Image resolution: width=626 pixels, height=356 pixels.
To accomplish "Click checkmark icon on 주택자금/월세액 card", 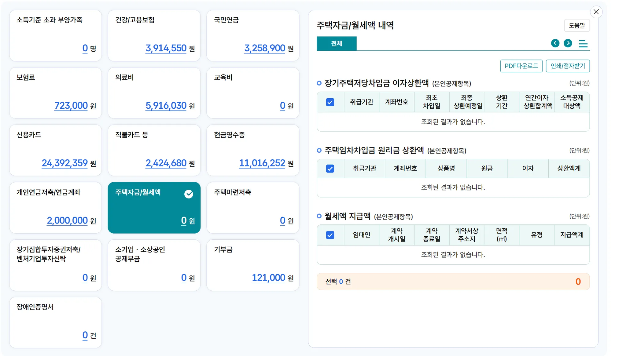I will click(x=189, y=194).
